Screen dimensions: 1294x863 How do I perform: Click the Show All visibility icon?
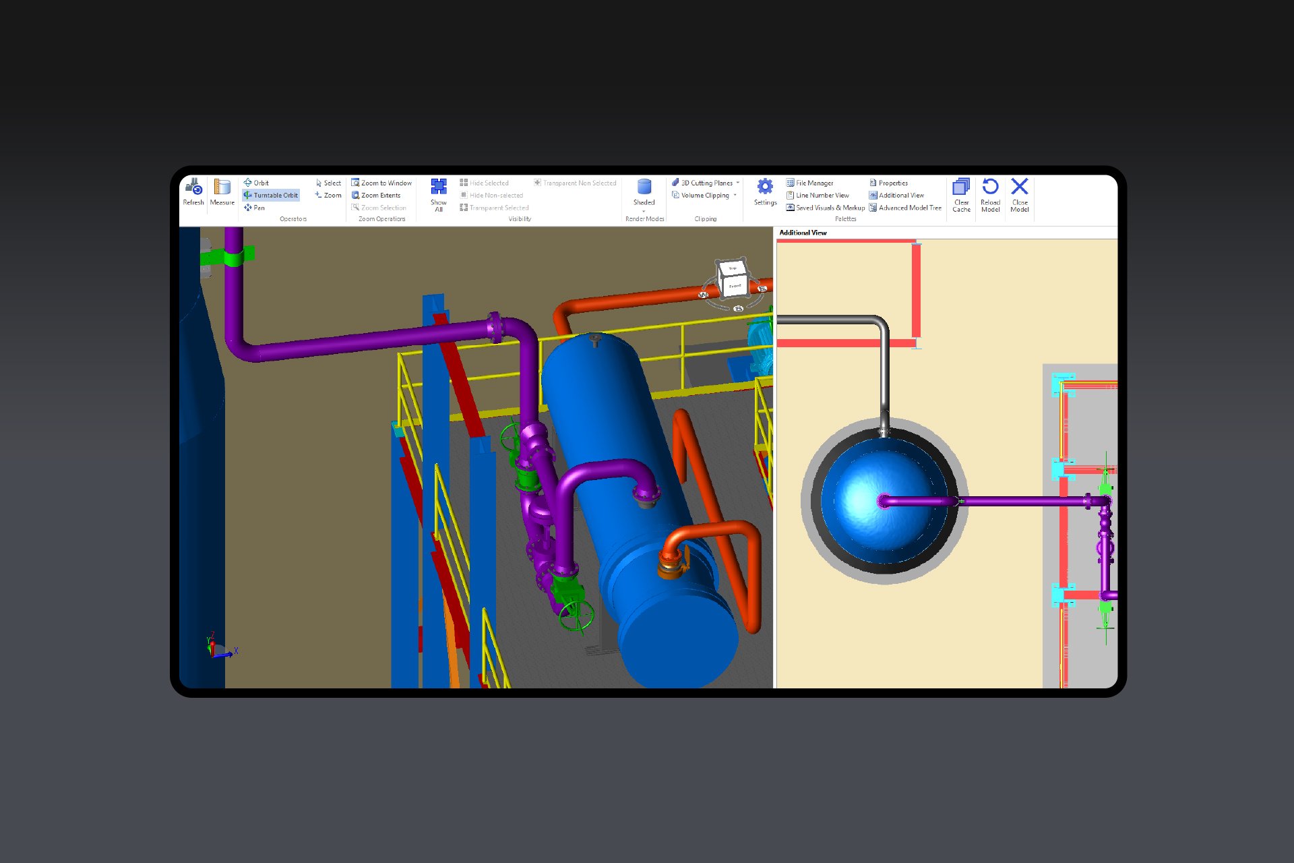coord(439,187)
